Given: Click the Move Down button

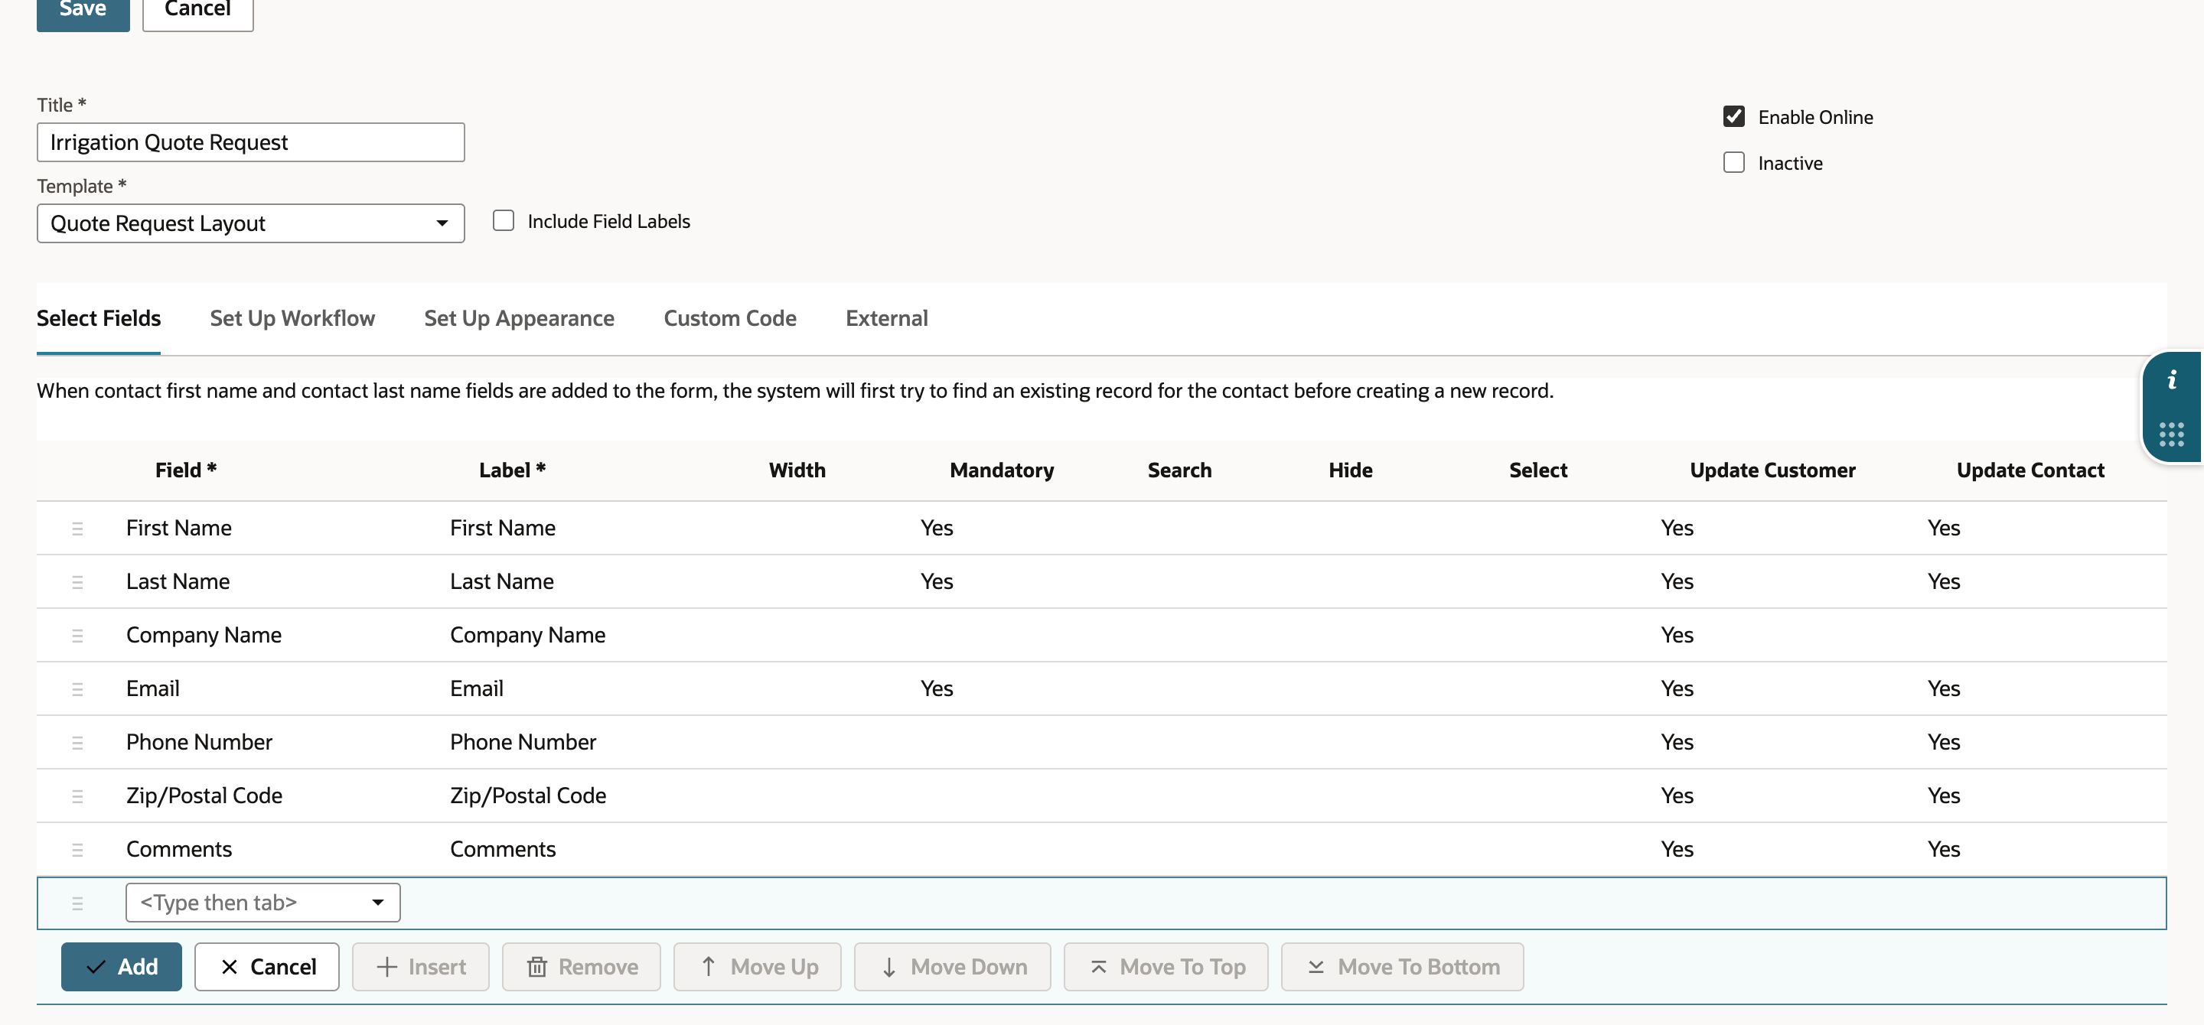Looking at the screenshot, I should (952, 967).
